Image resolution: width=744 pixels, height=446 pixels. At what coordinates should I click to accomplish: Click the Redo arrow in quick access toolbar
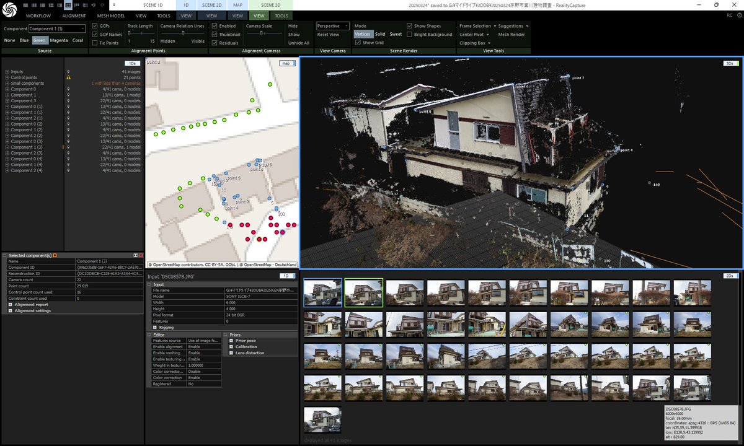tap(102, 5)
